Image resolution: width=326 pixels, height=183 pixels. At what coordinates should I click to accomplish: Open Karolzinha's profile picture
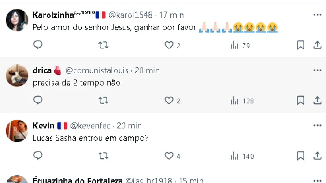tap(17, 20)
